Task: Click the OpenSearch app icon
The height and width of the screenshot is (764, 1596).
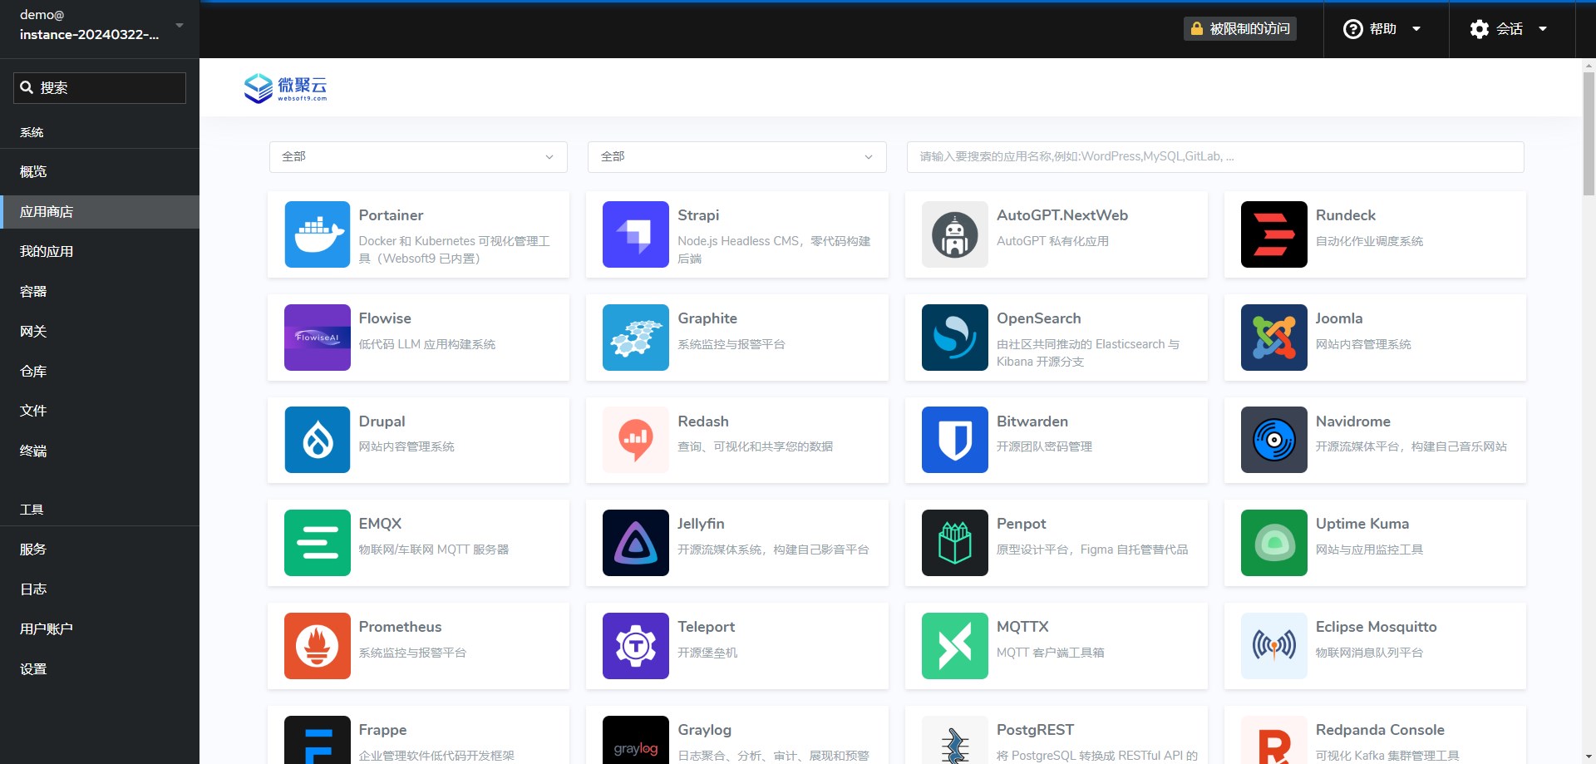Action: point(955,338)
